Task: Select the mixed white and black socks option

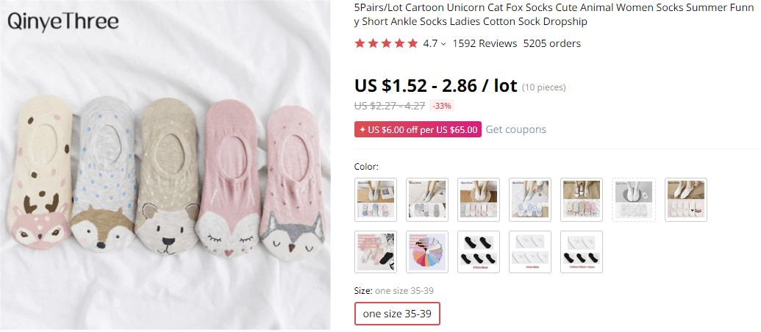Action: 582,252
